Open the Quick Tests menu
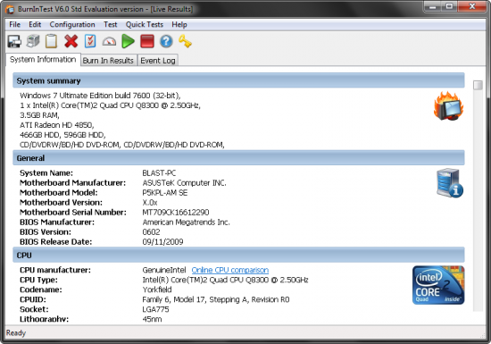This screenshot has width=491, height=344. pos(145,24)
